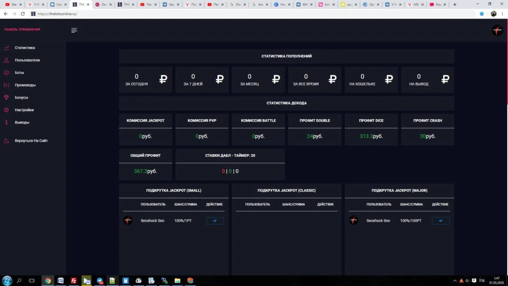Click the Пользователи user icon

[6, 60]
